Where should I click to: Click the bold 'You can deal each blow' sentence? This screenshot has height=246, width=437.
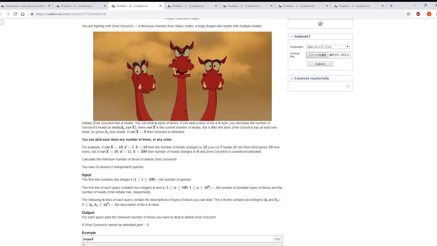127,139
